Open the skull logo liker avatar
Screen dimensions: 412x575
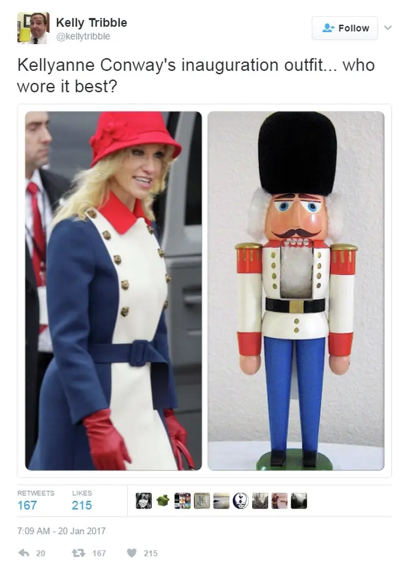(241, 500)
